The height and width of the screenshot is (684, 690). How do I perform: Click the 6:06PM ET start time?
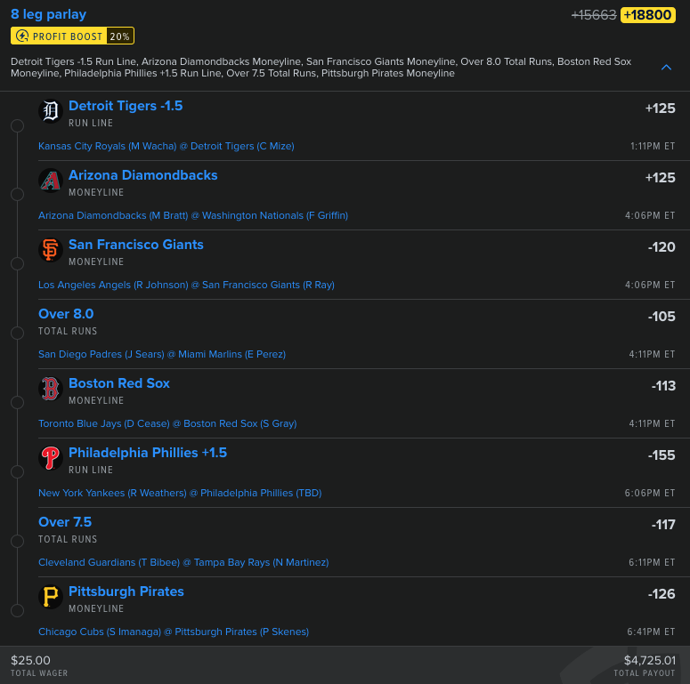click(650, 494)
